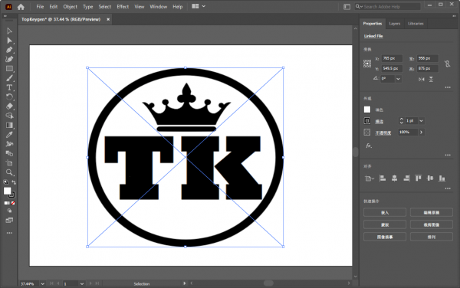The width and height of the screenshot is (460, 288).
Task: Open stroke weight dropdown
Action: coord(422,121)
